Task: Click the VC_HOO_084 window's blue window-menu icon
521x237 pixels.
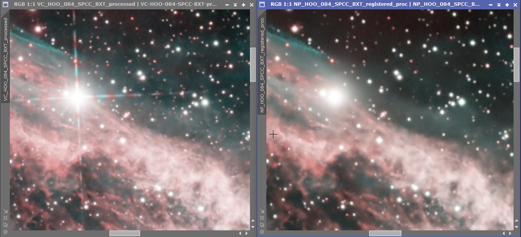Action: (x=5, y=5)
